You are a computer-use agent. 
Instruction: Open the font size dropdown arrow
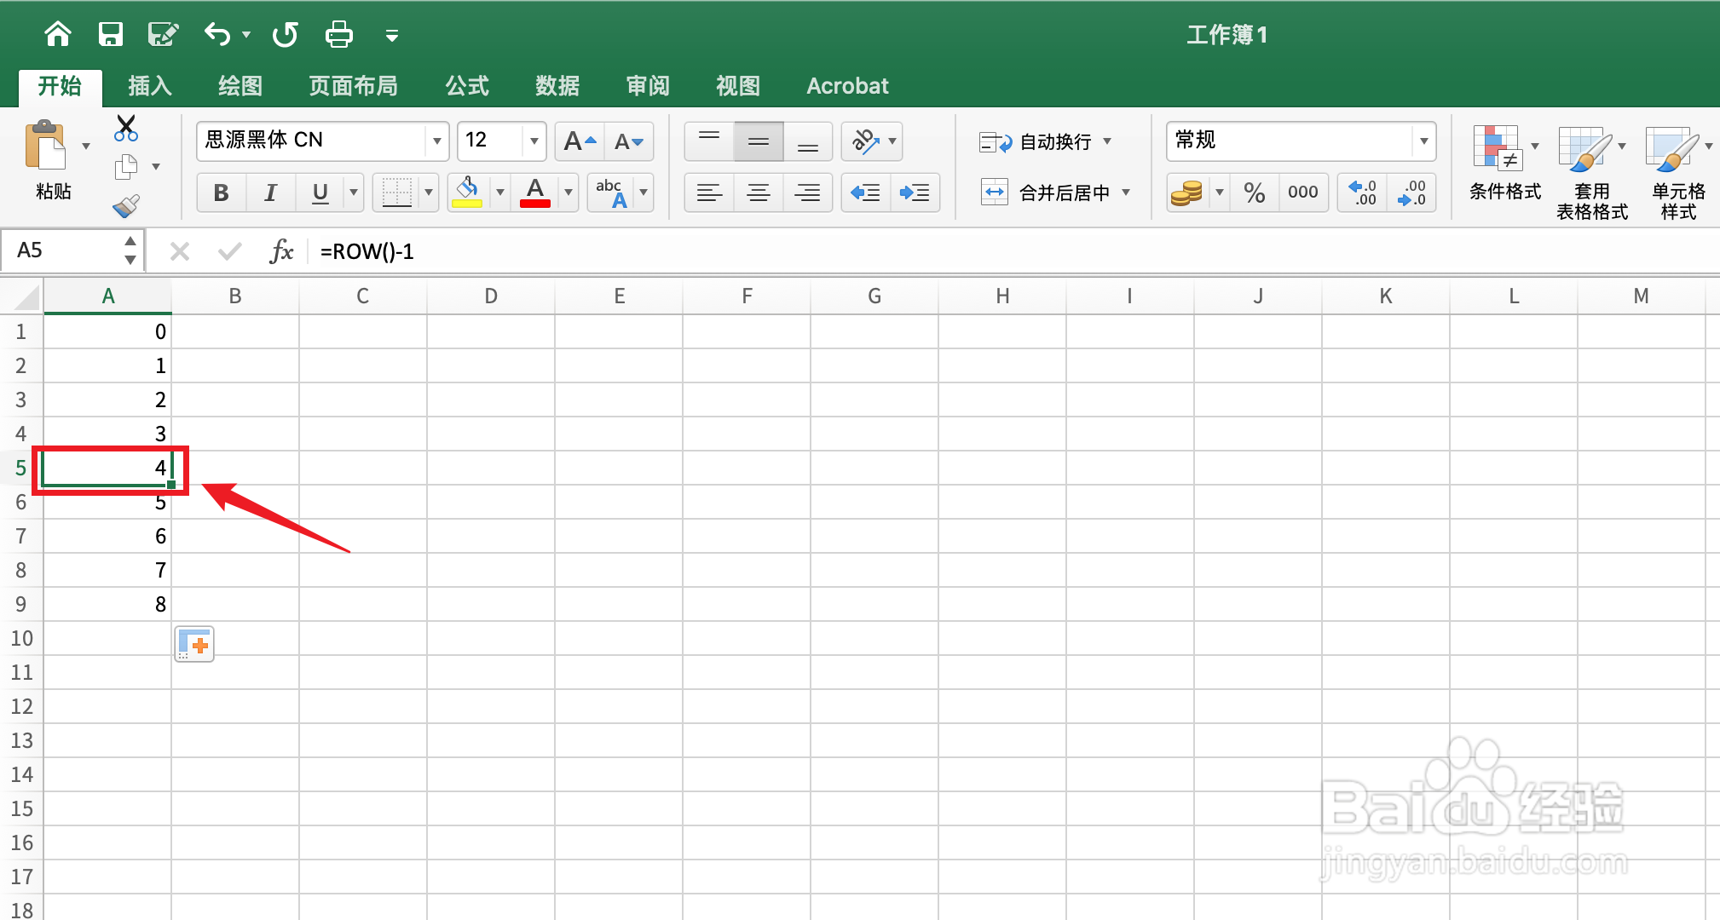pos(534,141)
